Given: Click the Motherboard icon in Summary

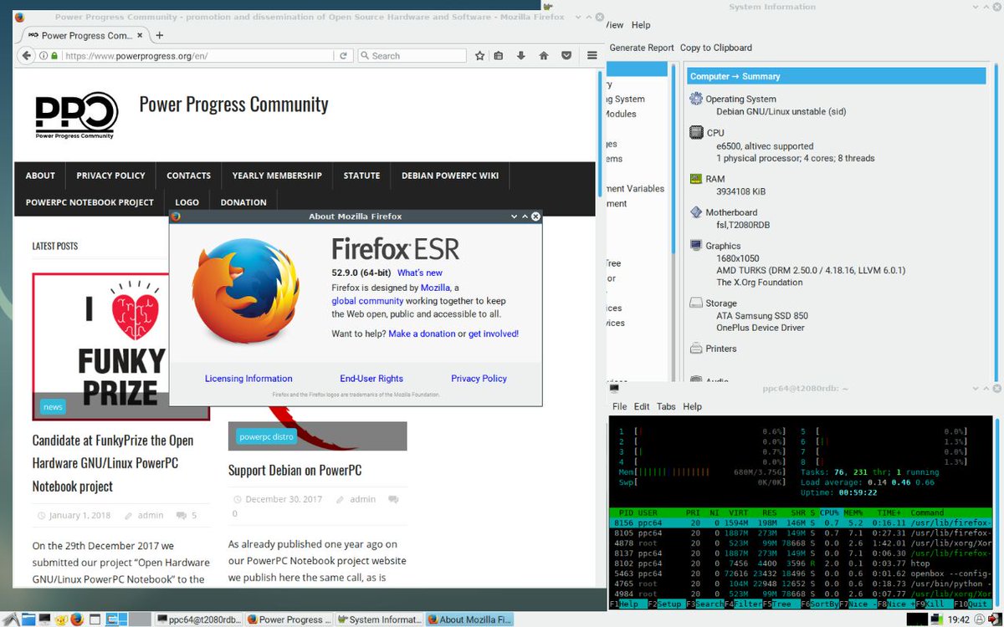Looking at the screenshot, I should [x=696, y=212].
